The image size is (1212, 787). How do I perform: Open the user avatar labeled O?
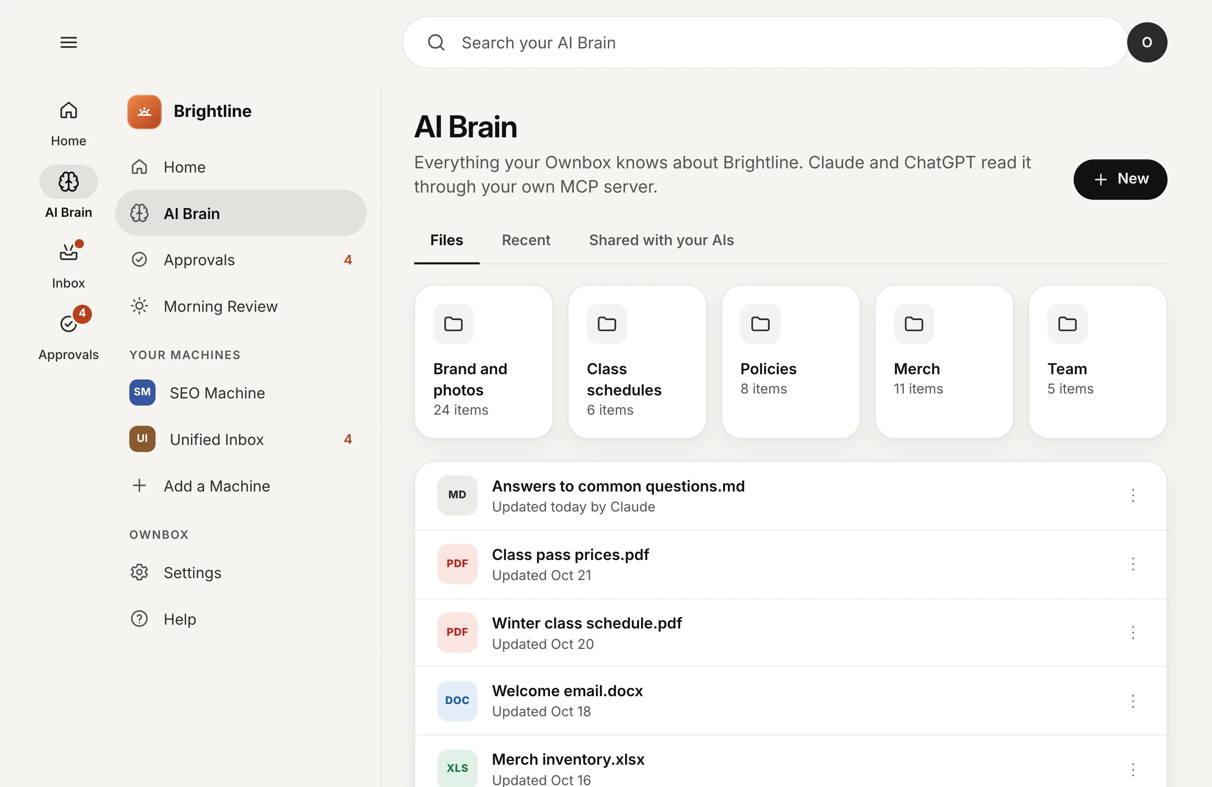pyautogui.click(x=1147, y=42)
